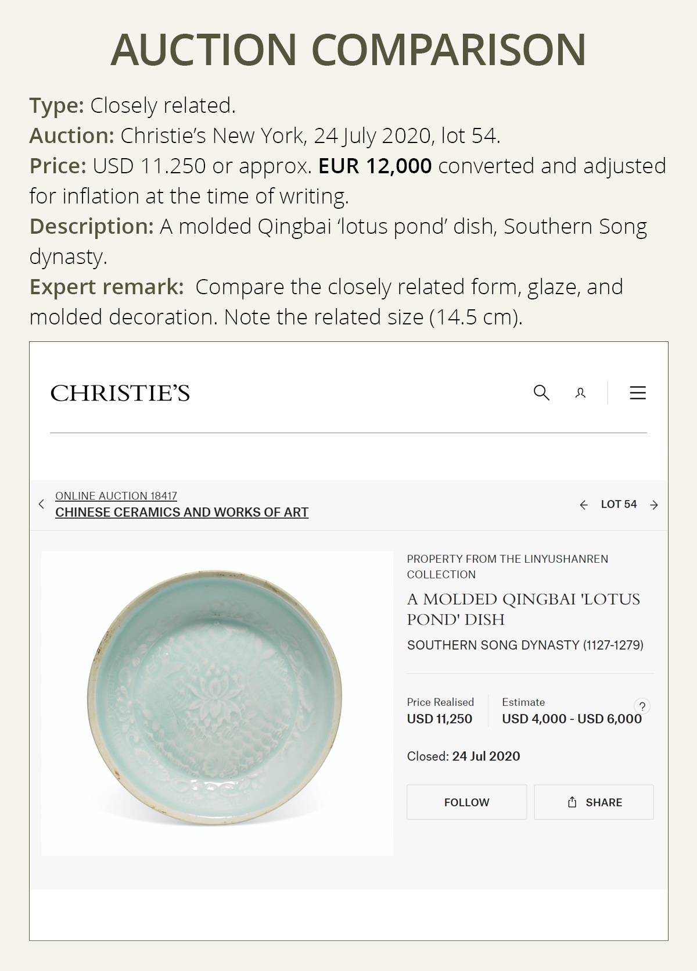
Task: Click the estimate help question mark
Action: 642,706
